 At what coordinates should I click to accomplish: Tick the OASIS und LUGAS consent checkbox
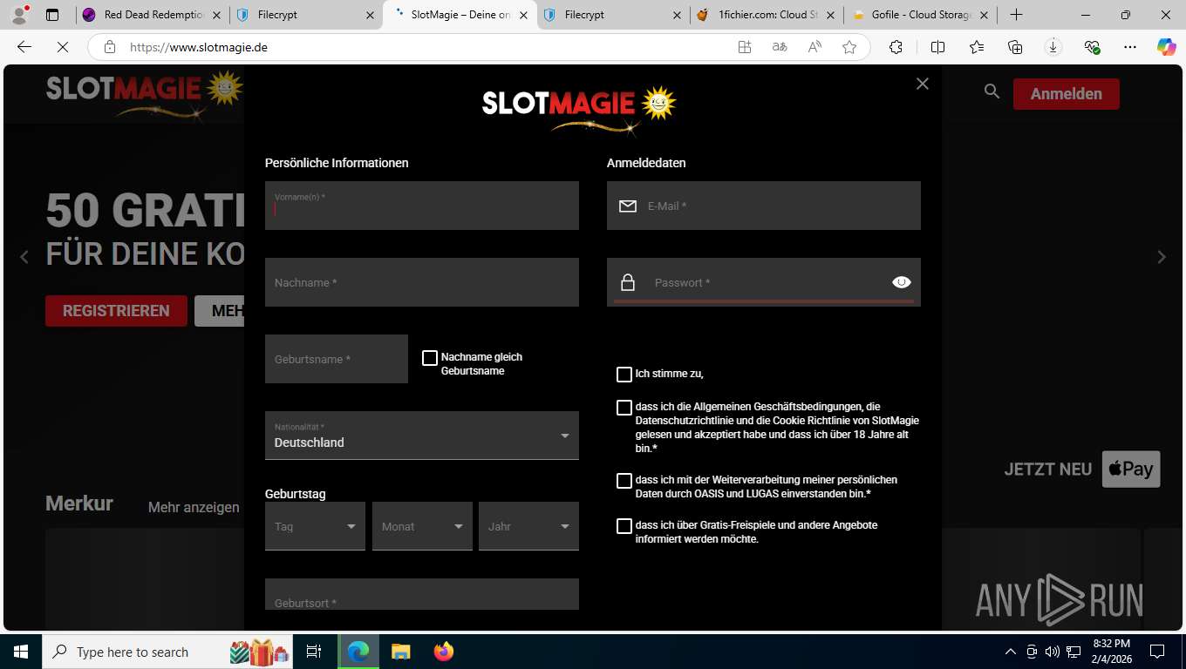coord(624,481)
